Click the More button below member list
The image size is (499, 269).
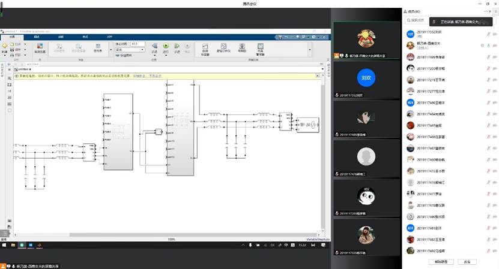(467, 262)
